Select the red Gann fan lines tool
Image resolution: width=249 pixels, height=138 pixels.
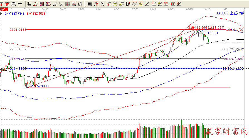[36, 4]
